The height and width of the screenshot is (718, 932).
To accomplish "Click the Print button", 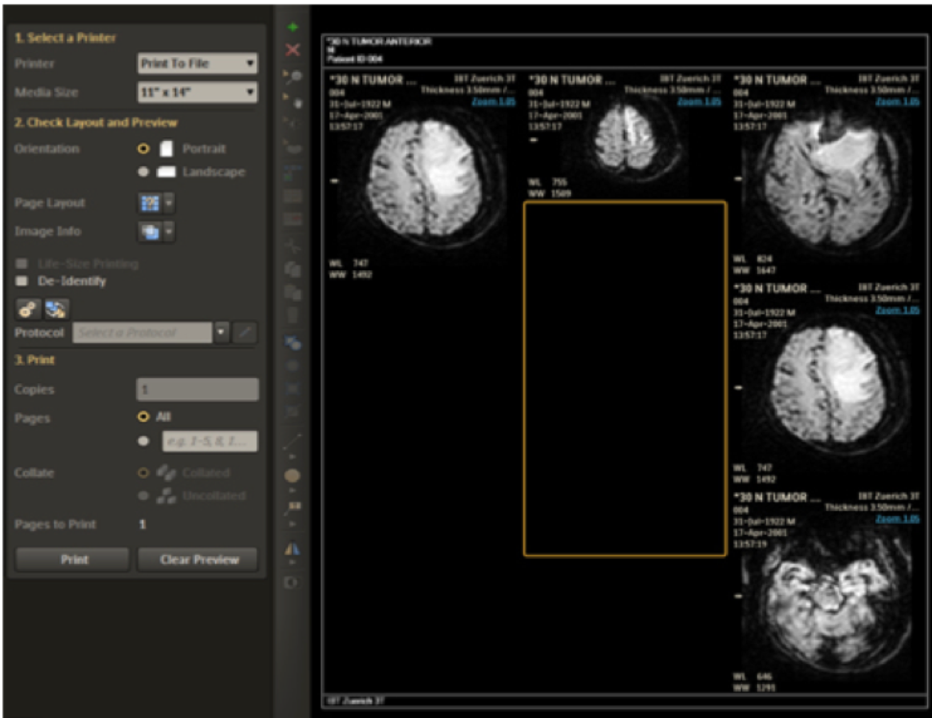I will (72, 559).
